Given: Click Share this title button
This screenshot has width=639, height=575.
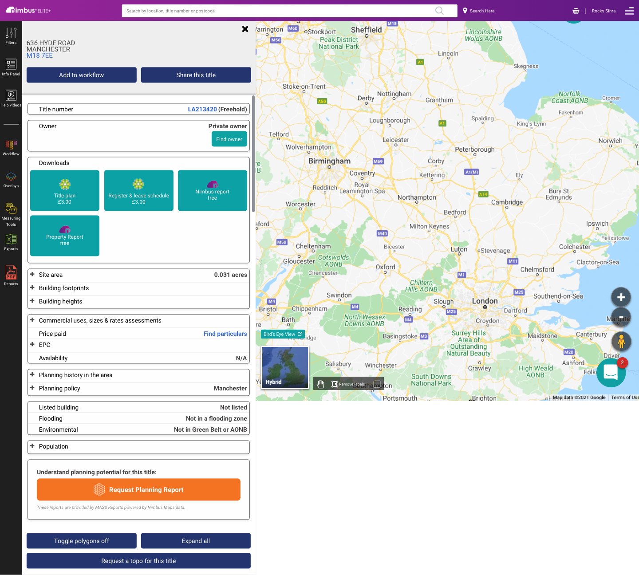Looking at the screenshot, I should 196,75.
